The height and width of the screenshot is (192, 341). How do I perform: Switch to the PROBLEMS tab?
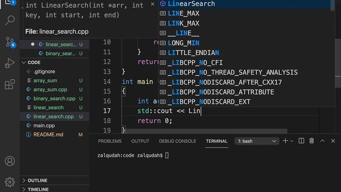click(110, 141)
